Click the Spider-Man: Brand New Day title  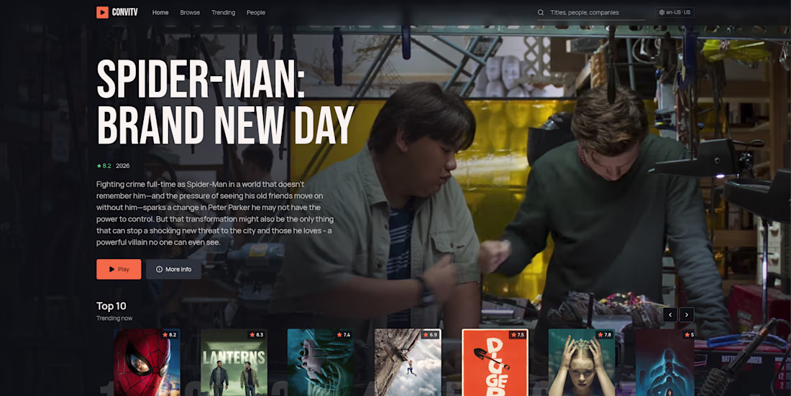225,103
